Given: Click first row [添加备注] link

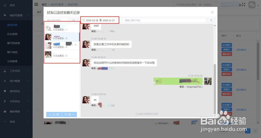Looking at the screenshot, I should (x=241, y=50).
